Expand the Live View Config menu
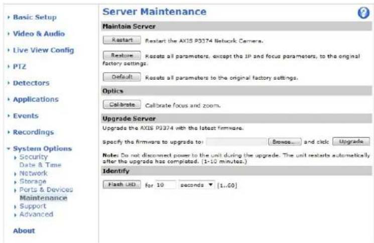Image resolution: width=374 pixels, height=243 pixels. (x=43, y=50)
